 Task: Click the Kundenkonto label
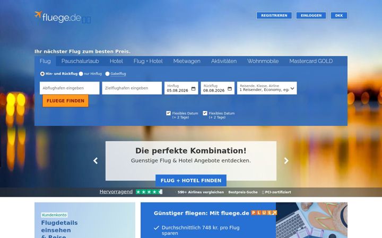[x=54, y=215]
